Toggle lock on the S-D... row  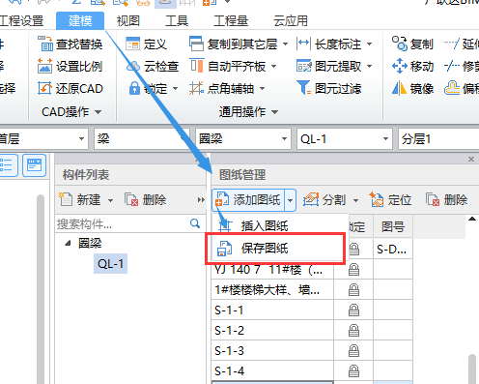[x=353, y=249]
